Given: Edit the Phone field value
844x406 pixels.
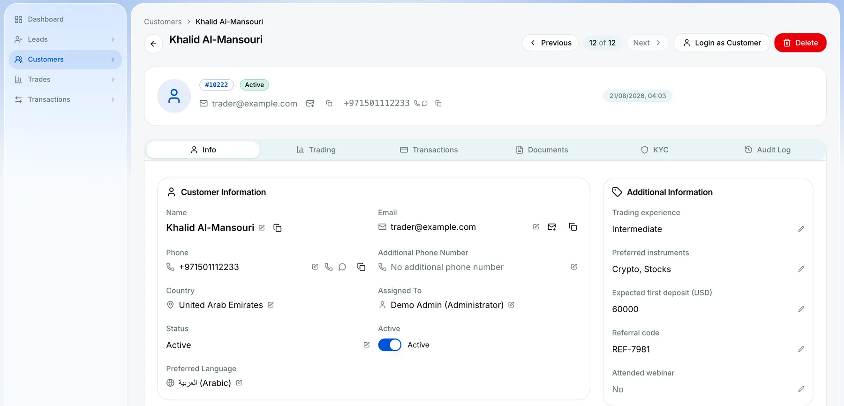Looking at the screenshot, I should 315,267.
